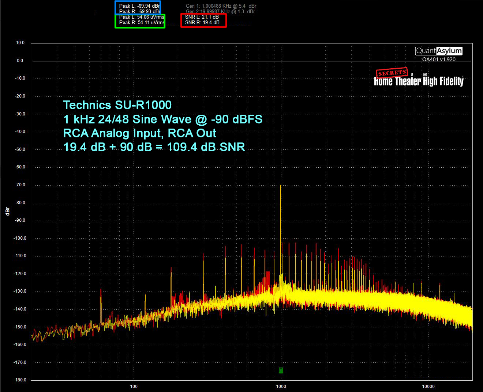Click the '100' frequency axis label
Viewport: 483px width, 392px height.
click(134, 387)
